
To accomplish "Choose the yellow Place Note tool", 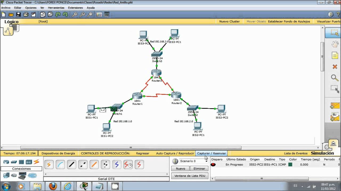I will (335, 55).
